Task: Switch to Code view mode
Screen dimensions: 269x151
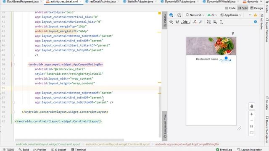Action: 230,8
